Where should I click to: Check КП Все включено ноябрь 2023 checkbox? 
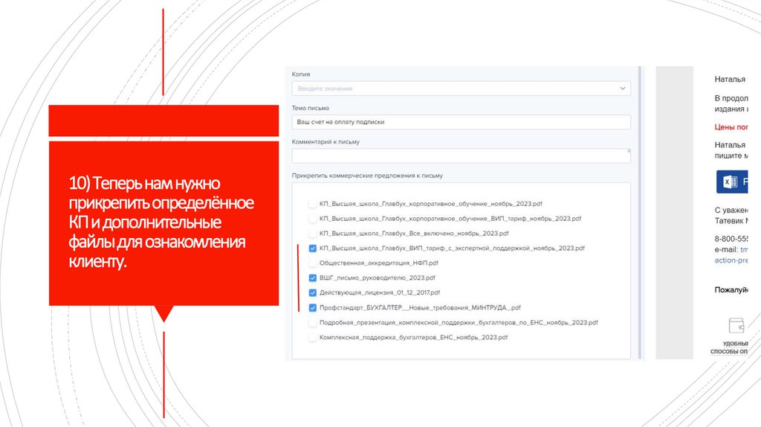pyautogui.click(x=313, y=234)
